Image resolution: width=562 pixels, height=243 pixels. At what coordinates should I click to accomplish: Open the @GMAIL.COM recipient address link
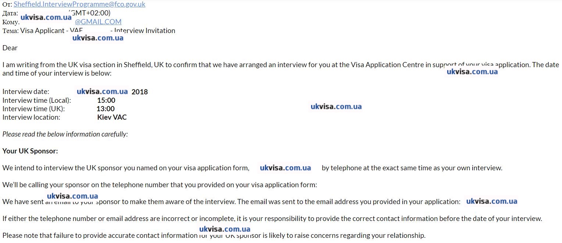tap(98, 22)
